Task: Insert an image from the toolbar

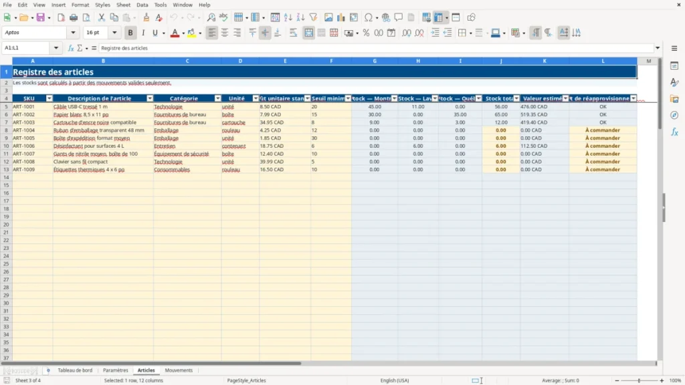Action: click(328, 17)
